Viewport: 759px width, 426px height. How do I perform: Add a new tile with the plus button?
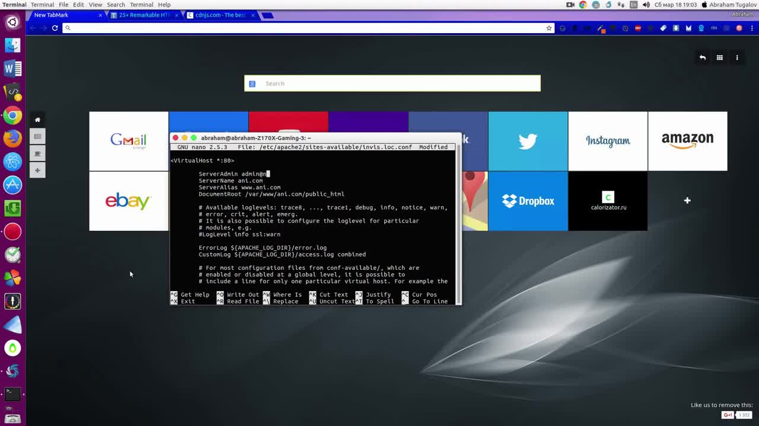click(687, 201)
